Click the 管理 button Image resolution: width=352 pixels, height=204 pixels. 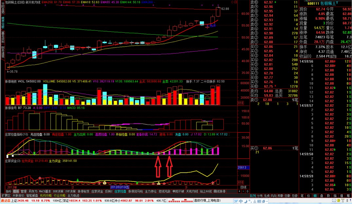pos(24,192)
